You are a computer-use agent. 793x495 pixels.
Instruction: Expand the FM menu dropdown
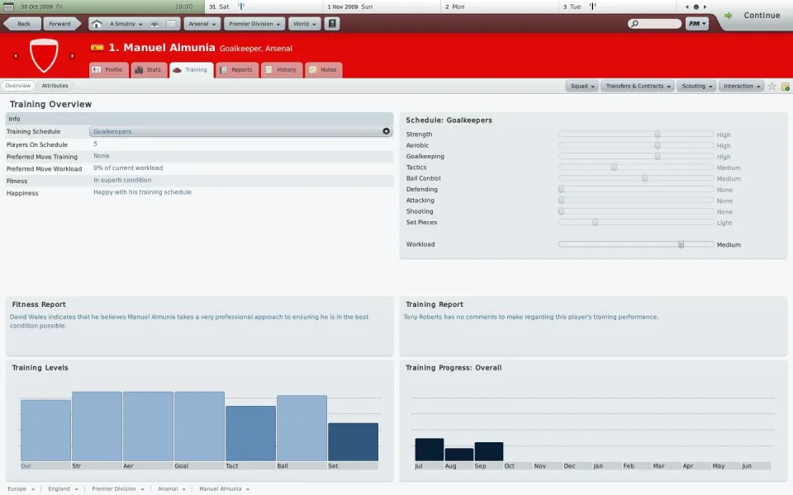point(697,24)
